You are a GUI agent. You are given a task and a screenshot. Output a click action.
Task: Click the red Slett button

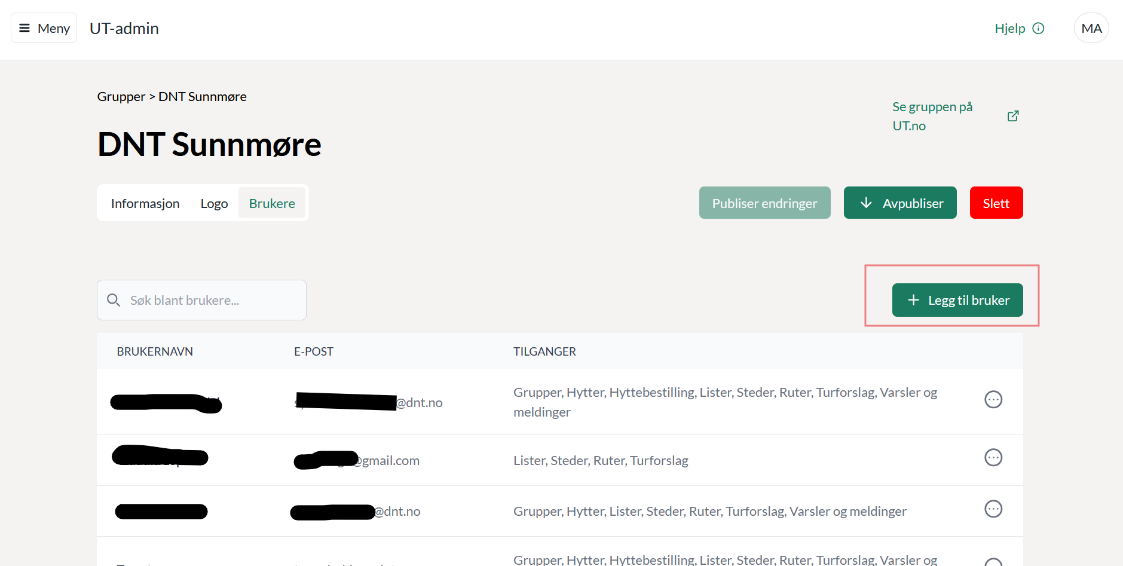tap(996, 203)
